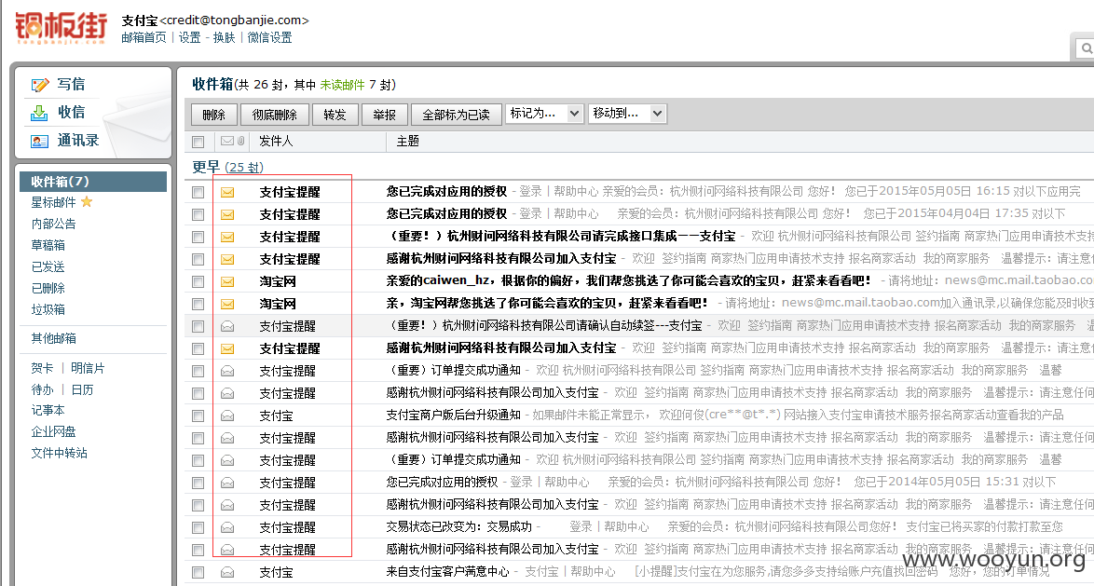Open 其他邮箱 in sidebar
Image resolution: width=1094 pixels, height=586 pixels.
point(54,338)
